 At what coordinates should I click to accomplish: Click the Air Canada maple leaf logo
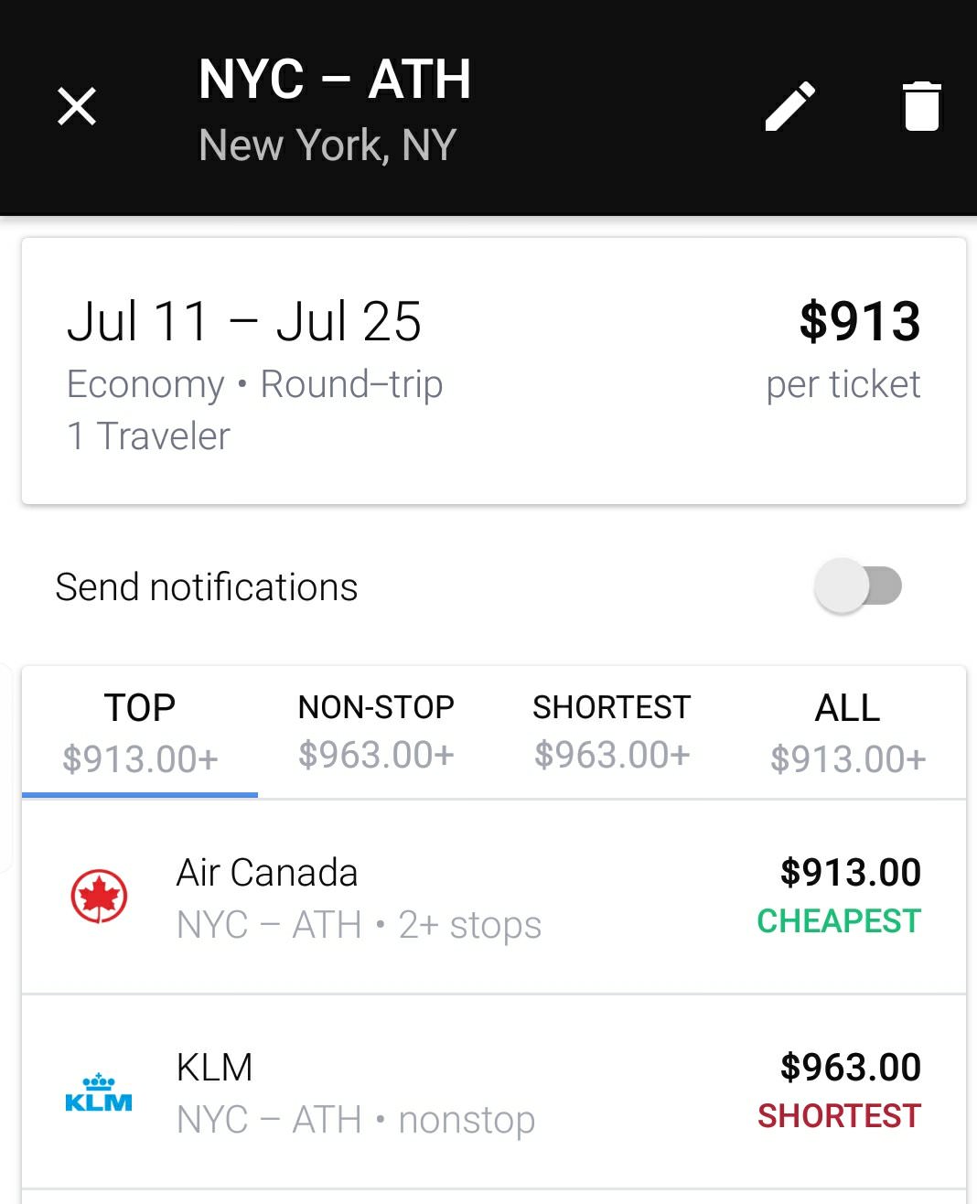[x=99, y=897]
